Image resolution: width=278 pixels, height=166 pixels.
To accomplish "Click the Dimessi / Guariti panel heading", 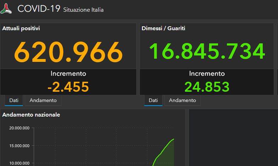I will click(163, 28).
